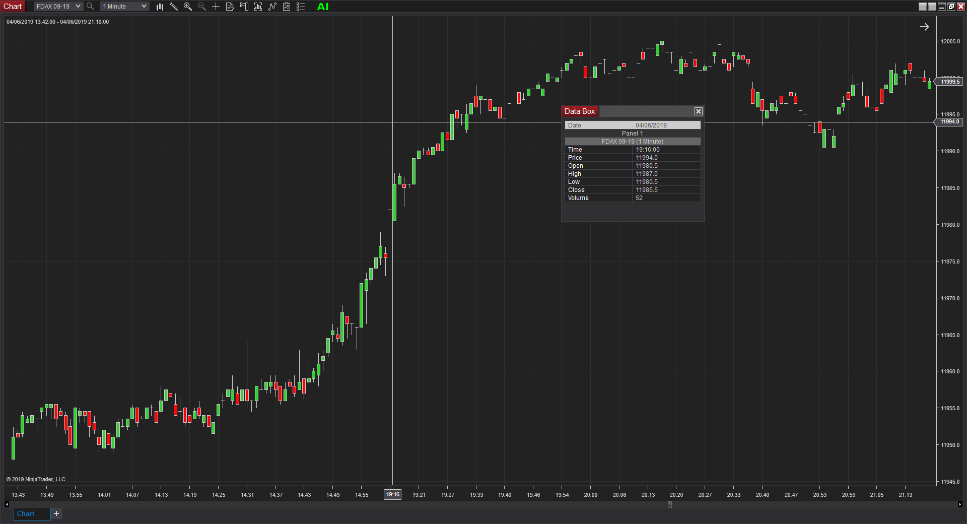The height and width of the screenshot is (524, 967).
Task: Click the magnifying glass instrument search
Action: coord(90,7)
